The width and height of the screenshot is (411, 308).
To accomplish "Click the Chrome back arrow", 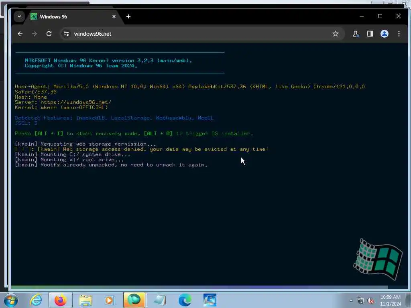I will (x=20, y=34).
